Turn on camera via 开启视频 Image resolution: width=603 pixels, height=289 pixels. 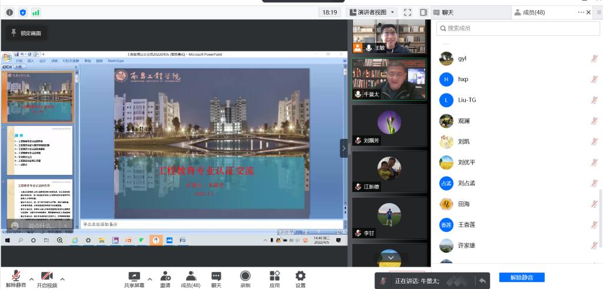click(47, 279)
